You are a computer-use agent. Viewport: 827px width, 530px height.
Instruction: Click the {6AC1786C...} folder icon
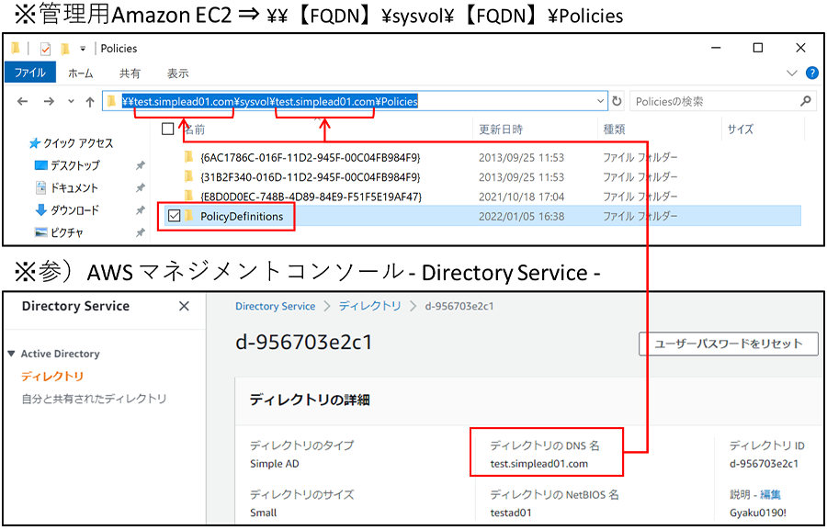[188, 157]
